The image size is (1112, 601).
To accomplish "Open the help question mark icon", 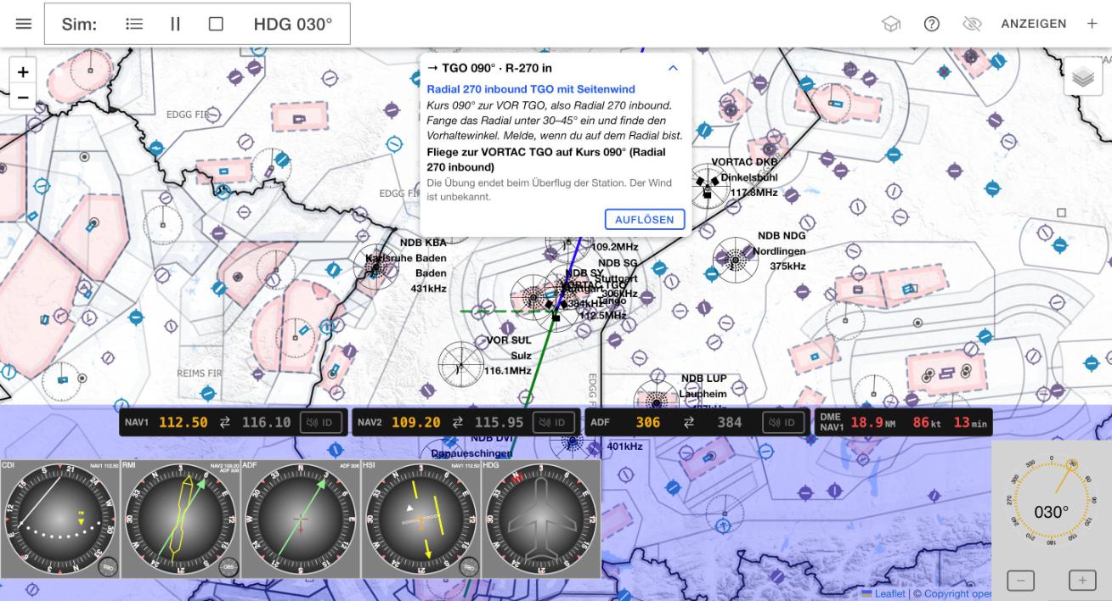I will pos(931,24).
